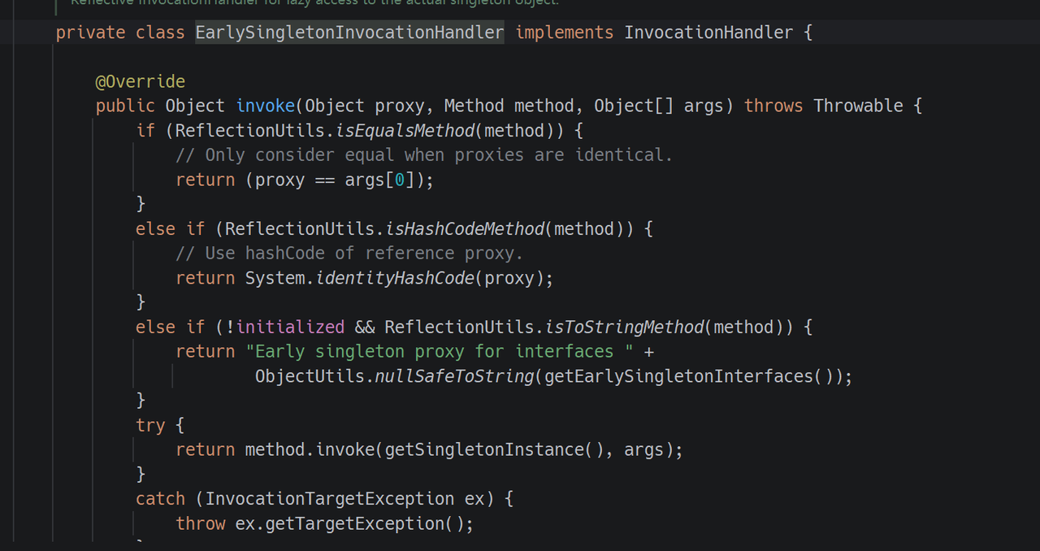The image size is (1040, 551).
Task: Click the isToStringMethod call
Action: (x=624, y=327)
